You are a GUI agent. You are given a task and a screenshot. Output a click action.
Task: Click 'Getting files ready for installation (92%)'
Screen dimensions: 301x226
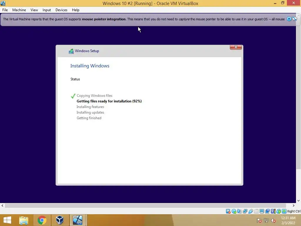[109, 101]
